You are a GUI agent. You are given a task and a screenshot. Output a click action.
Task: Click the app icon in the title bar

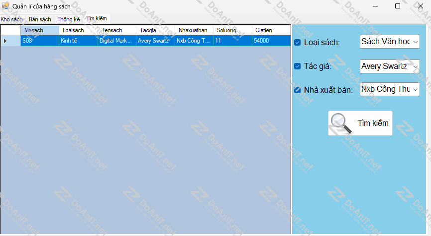click(x=5, y=6)
